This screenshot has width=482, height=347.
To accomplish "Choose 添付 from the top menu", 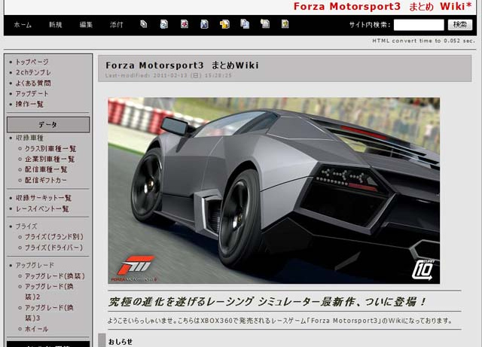I will point(117,25).
